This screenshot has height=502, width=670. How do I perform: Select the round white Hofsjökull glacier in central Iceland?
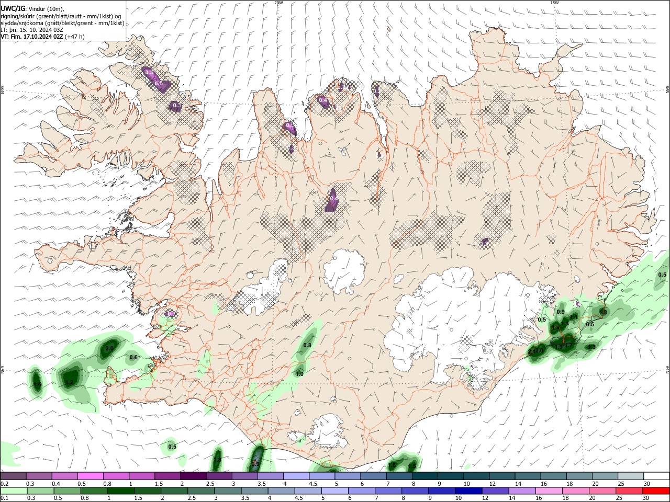tap(343, 272)
